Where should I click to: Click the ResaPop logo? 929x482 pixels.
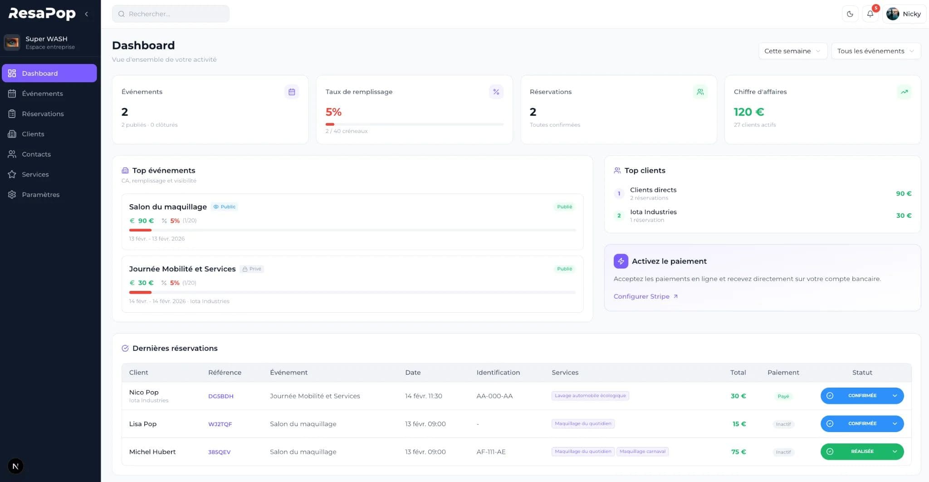(42, 13)
